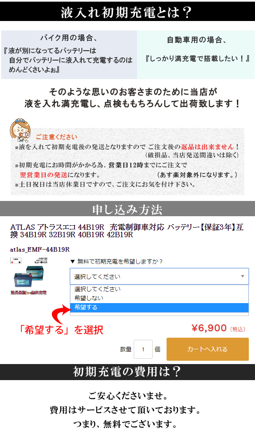The image size is (255, 446).
Task: Click the quantity input field showing 1
Action: [143, 349]
